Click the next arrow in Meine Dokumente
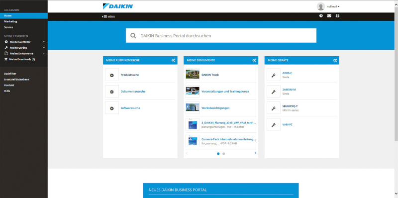398x198 pixels. tap(255, 153)
